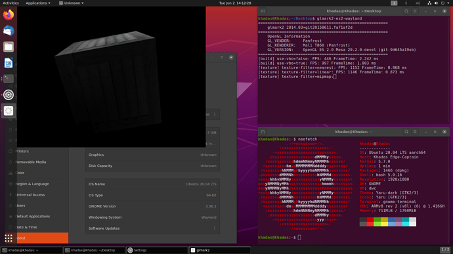
Task: Click the Bluetooth icon in top bar
Action: [406, 3]
